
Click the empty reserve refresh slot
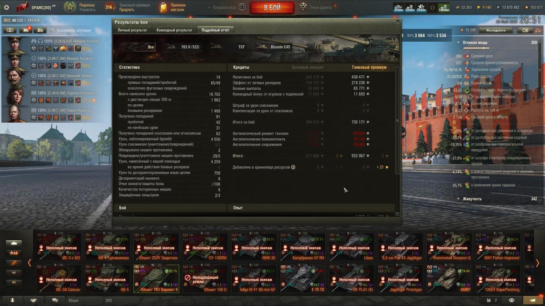point(432,7)
